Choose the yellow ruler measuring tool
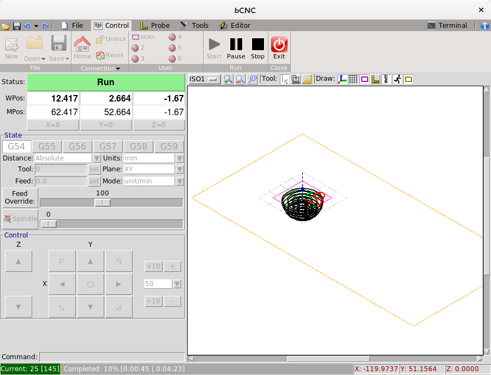This screenshot has width=491, height=375. [x=307, y=79]
